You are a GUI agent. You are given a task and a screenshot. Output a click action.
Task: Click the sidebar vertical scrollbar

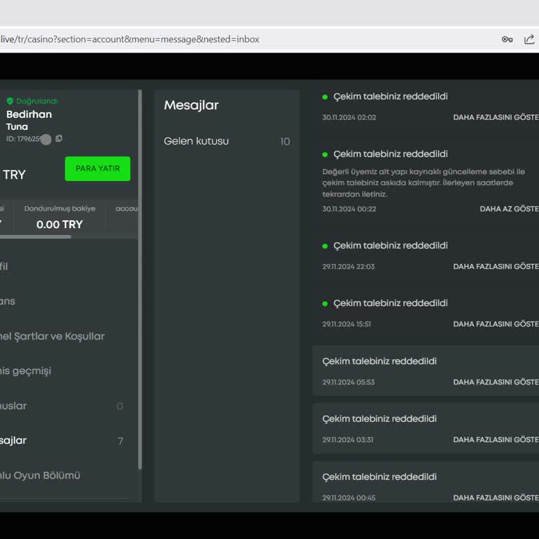[140, 279]
